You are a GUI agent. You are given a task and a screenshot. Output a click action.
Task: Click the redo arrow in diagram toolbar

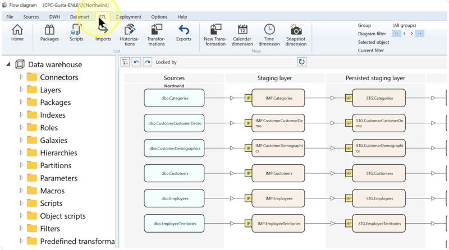coord(148,62)
